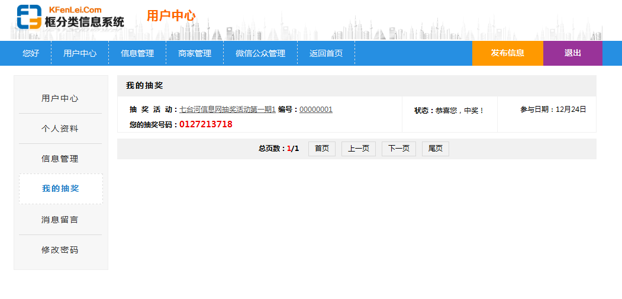
Task: Select 用户中心 in the left sidebar
Action: click(x=60, y=98)
